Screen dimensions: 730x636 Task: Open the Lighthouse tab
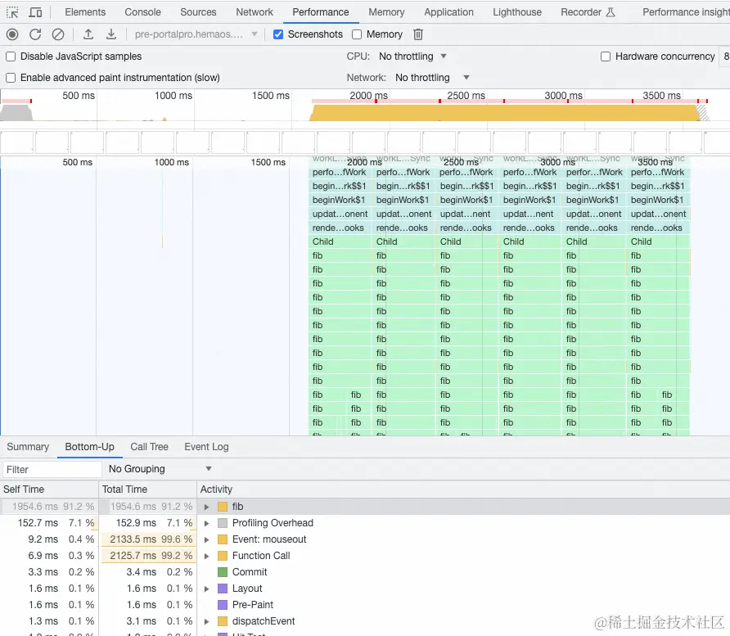point(517,12)
